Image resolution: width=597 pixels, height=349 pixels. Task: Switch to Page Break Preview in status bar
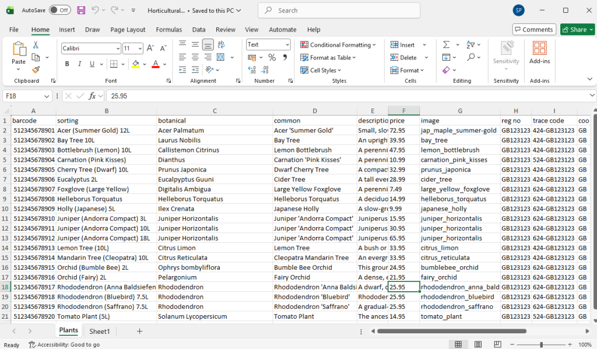click(x=497, y=344)
